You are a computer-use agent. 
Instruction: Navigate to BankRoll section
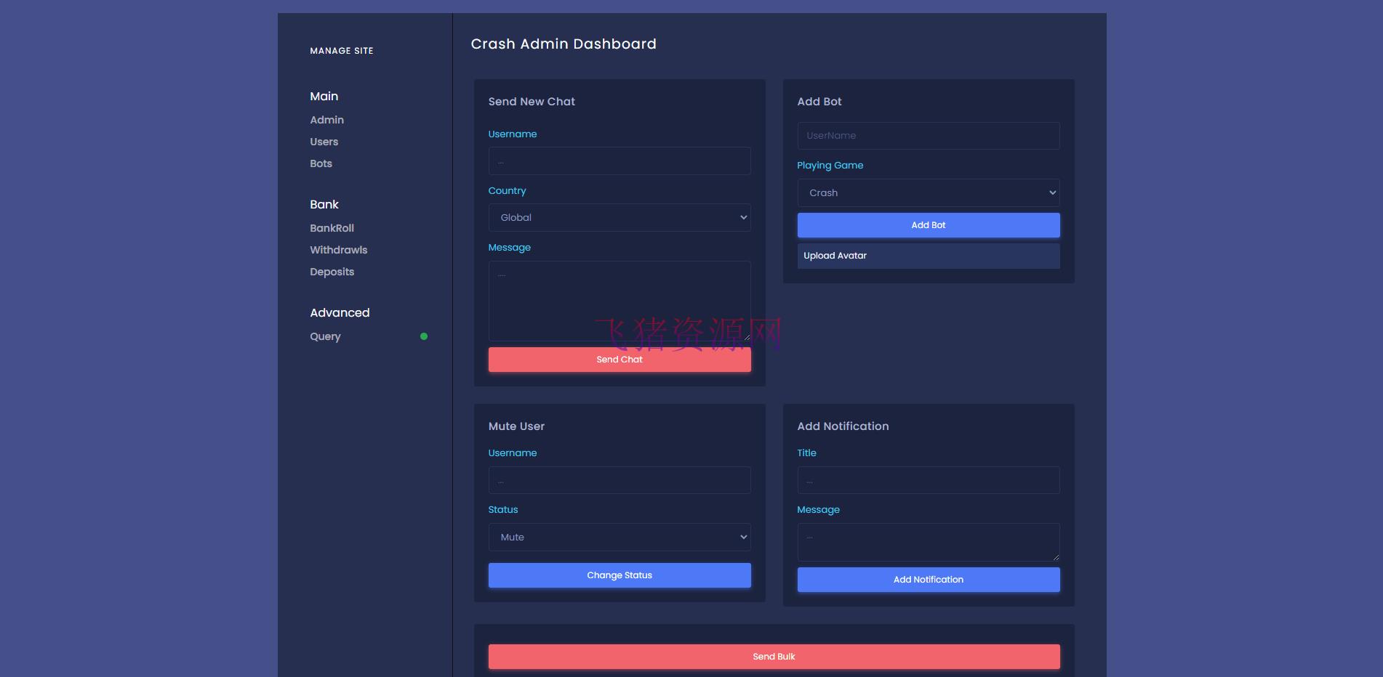(x=332, y=228)
